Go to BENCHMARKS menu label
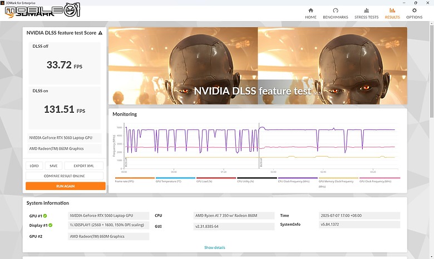The width and height of the screenshot is (434, 259). point(336,17)
